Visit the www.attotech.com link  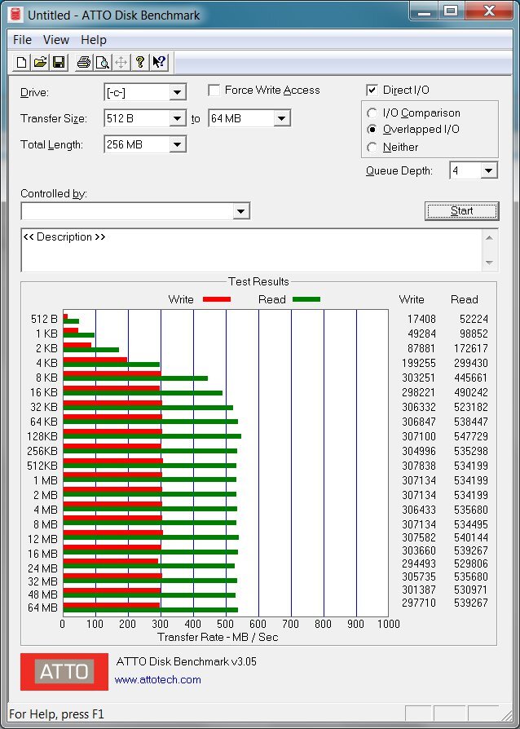(x=157, y=679)
